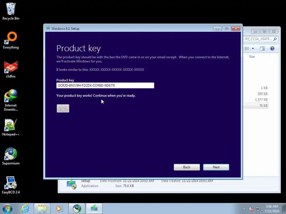Close the background Explorer window
Image resolution: width=286 pixels, height=214 pixels.
274,31
